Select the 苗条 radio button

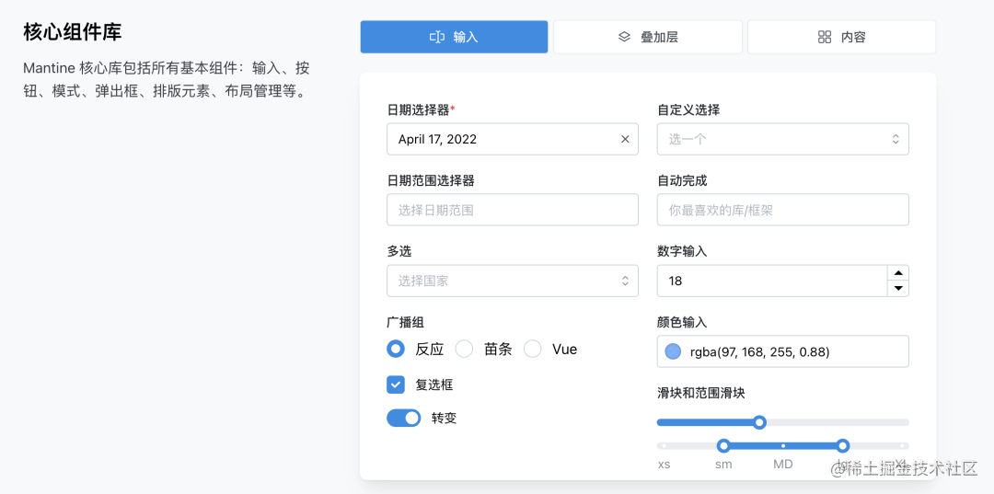465,349
